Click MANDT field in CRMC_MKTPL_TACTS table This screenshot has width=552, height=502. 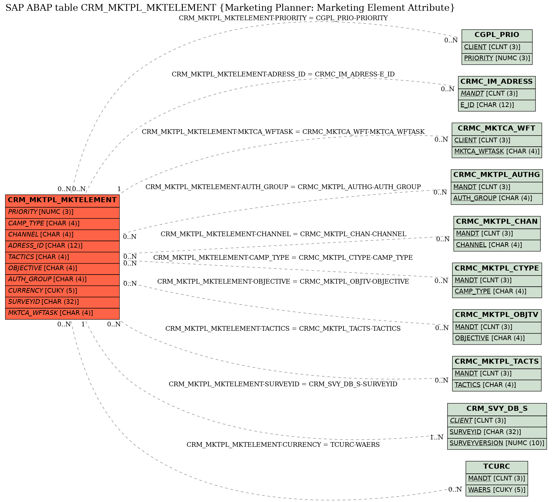tap(497, 374)
